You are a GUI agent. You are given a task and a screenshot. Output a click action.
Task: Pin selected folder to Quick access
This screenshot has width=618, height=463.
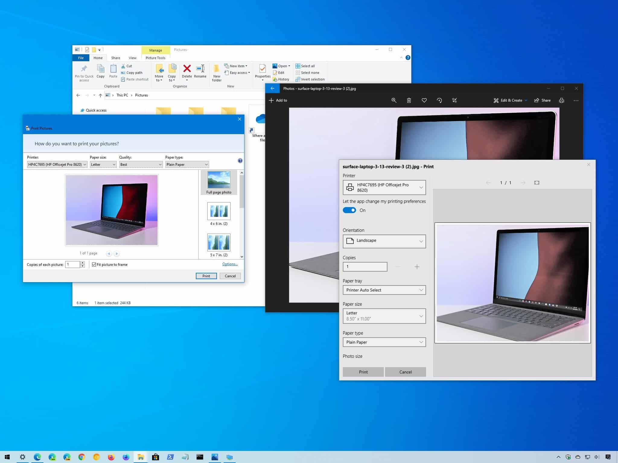[84, 72]
